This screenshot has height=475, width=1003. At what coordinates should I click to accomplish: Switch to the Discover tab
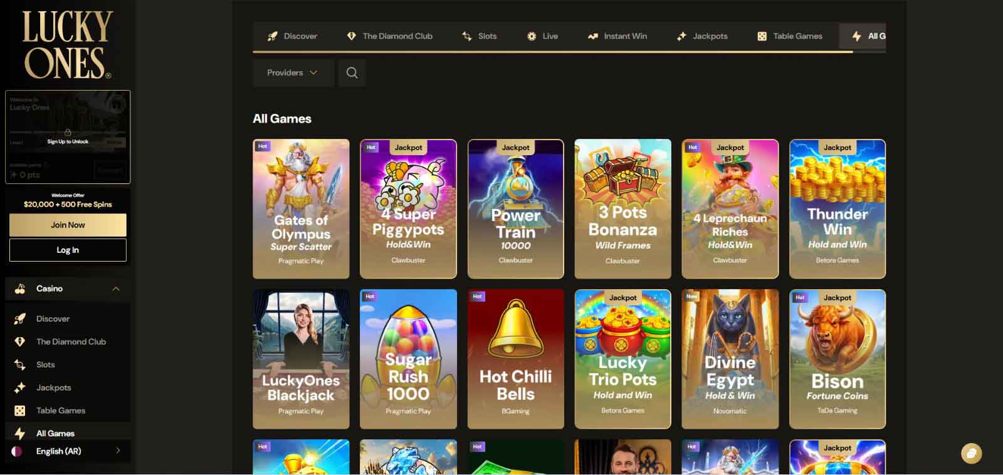[x=292, y=36]
